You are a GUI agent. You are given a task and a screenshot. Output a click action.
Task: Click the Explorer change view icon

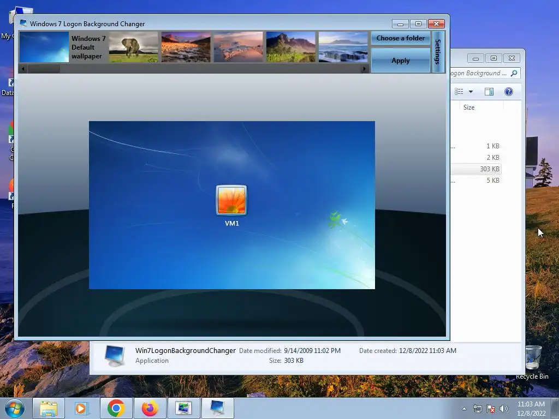[459, 92]
